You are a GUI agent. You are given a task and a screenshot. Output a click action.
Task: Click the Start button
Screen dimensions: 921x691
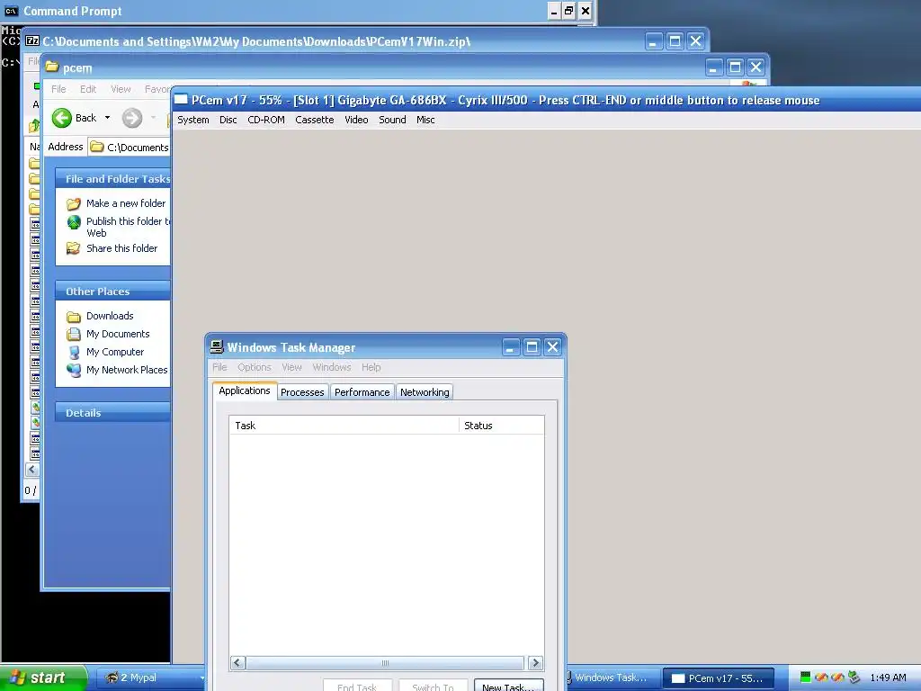coord(43,678)
